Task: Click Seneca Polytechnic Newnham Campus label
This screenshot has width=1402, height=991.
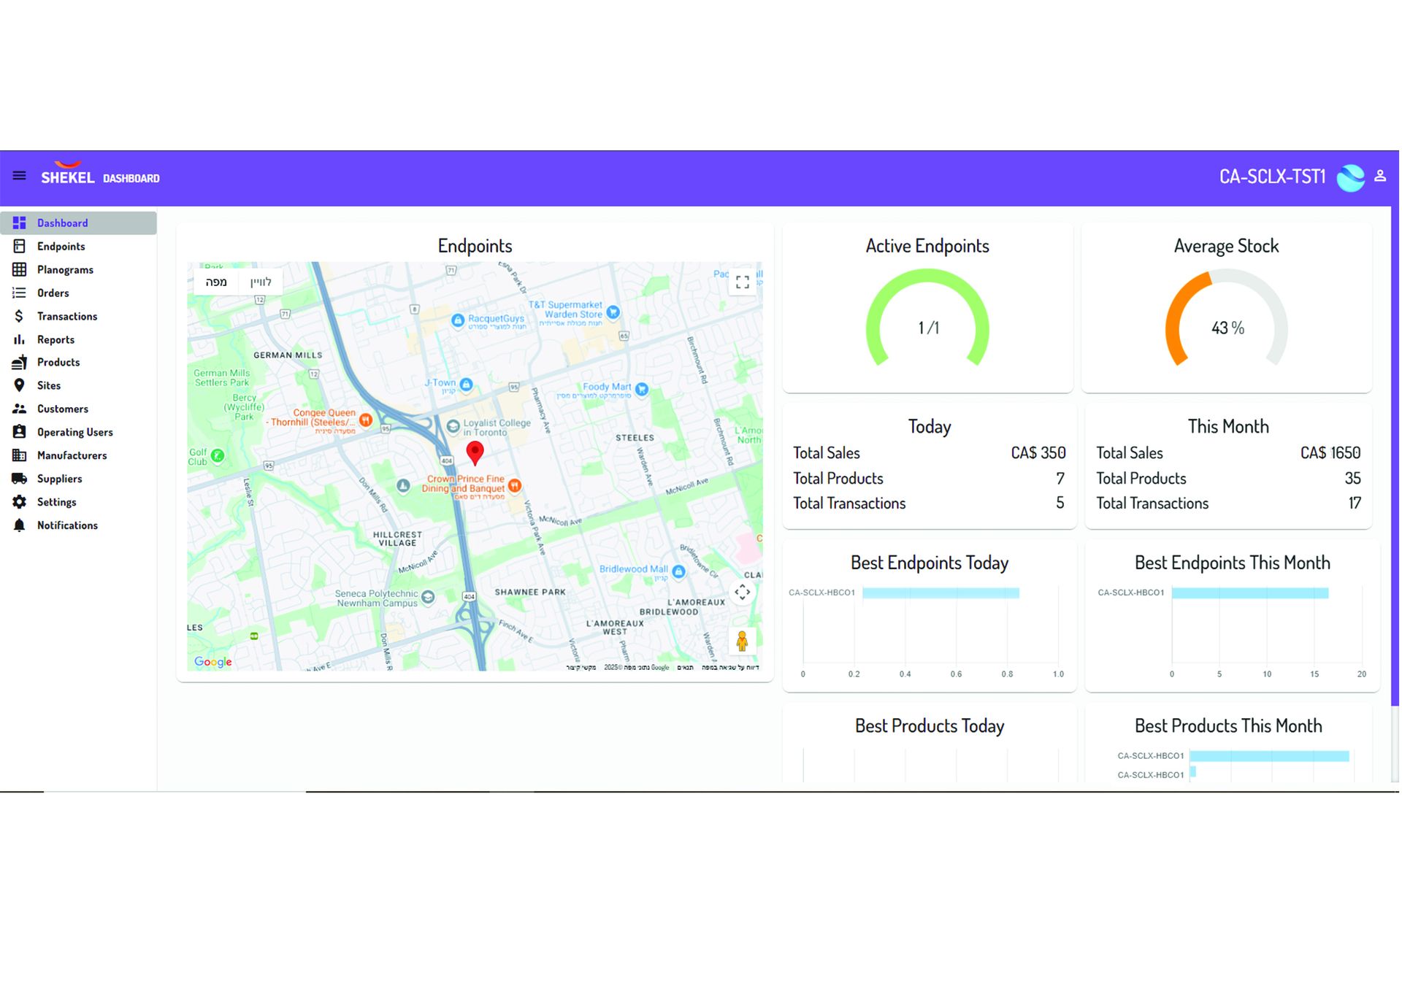Action: [x=377, y=599]
